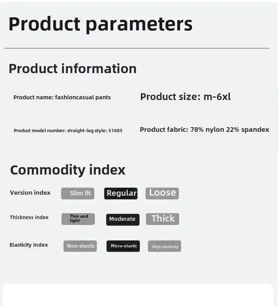
Task: Click the Product fabric nylon spandex text
Action: click(x=204, y=130)
